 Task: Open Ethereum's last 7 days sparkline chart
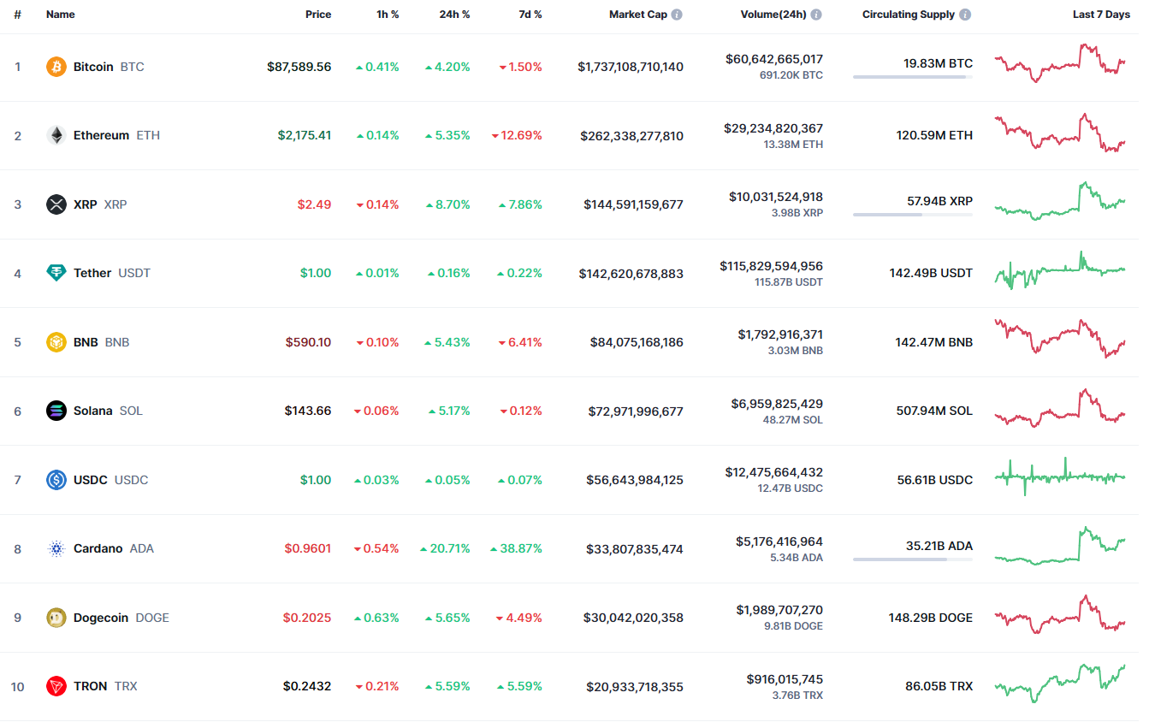point(1060,133)
